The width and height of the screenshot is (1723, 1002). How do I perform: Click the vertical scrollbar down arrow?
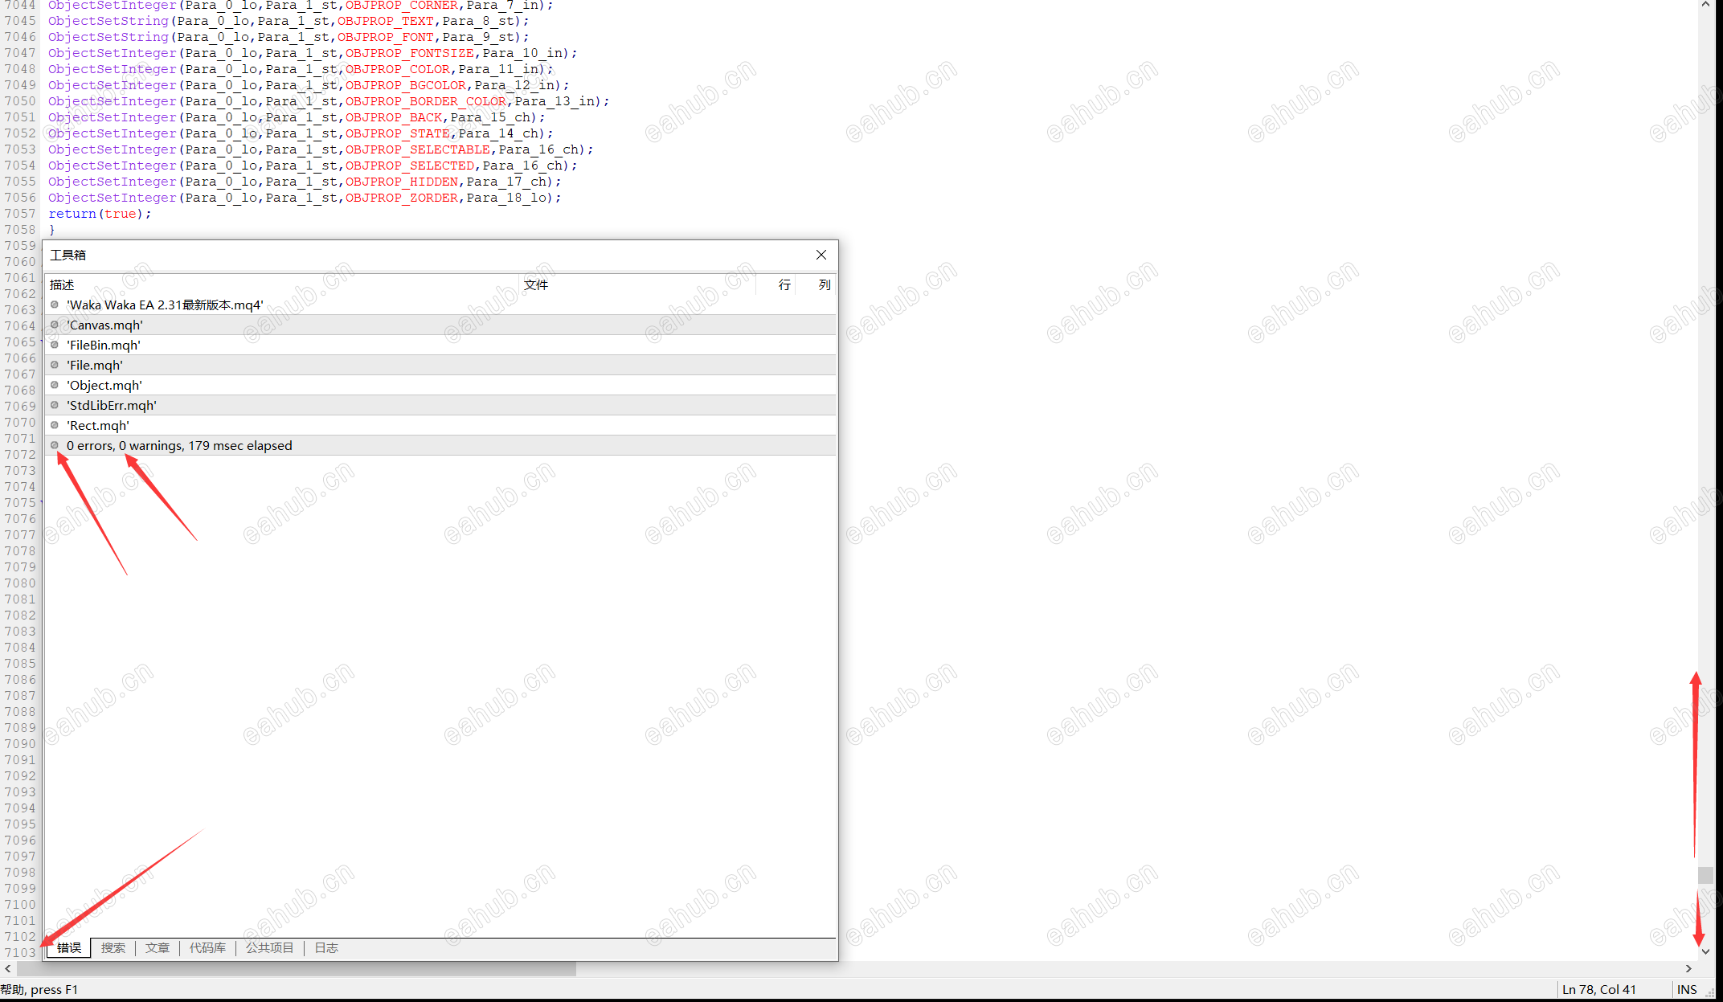[1705, 951]
